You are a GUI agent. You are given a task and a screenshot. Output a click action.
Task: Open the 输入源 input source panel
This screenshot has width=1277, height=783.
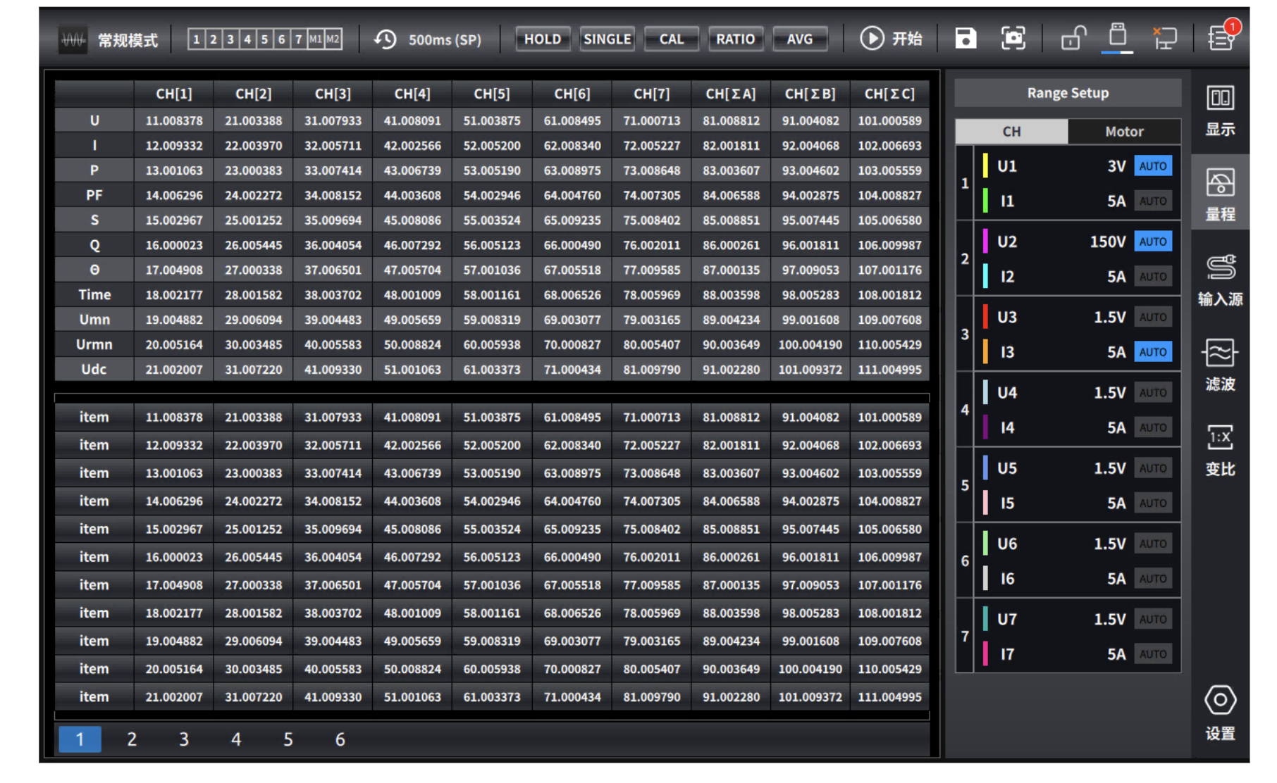click(1220, 280)
